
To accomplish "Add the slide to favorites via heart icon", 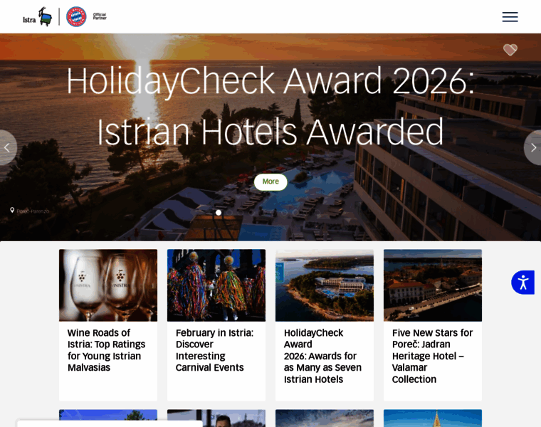I will [510, 50].
